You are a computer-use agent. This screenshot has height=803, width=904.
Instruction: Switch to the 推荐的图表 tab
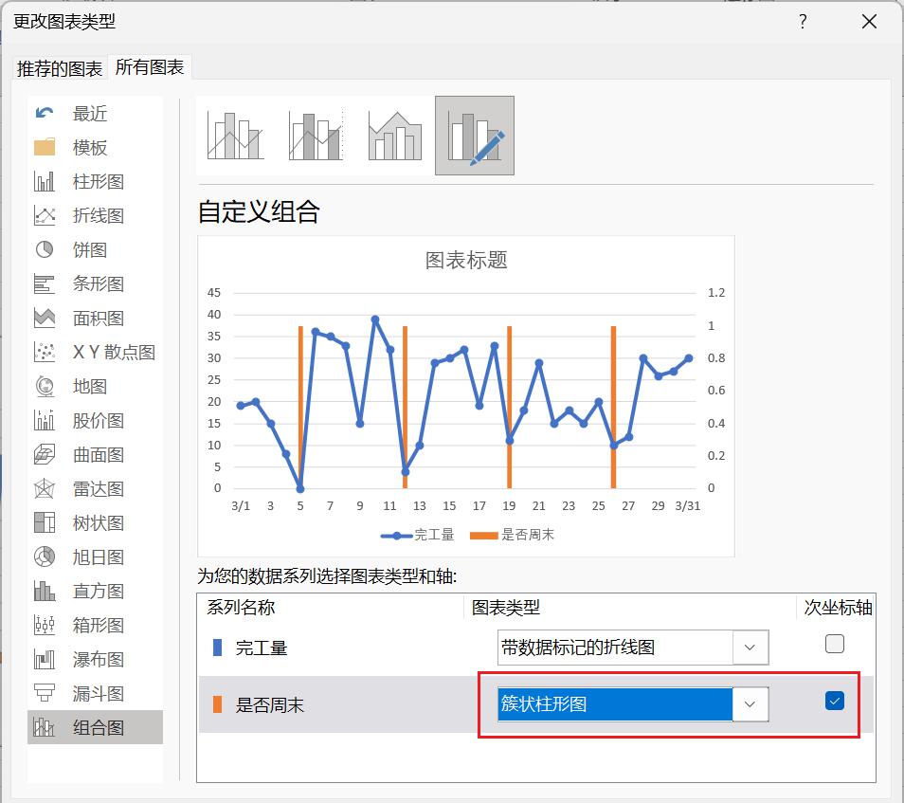pyautogui.click(x=60, y=68)
